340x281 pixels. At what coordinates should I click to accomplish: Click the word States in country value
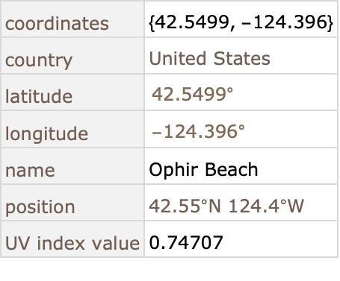coord(242,59)
